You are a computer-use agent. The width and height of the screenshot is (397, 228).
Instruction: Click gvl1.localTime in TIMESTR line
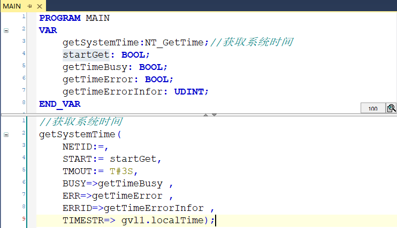(163, 221)
